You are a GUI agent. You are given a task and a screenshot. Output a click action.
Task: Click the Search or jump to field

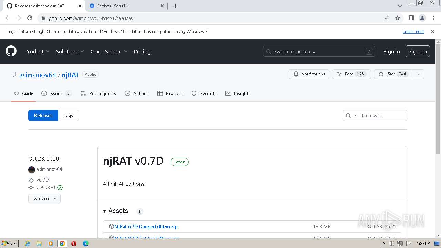(x=319, y=51)
